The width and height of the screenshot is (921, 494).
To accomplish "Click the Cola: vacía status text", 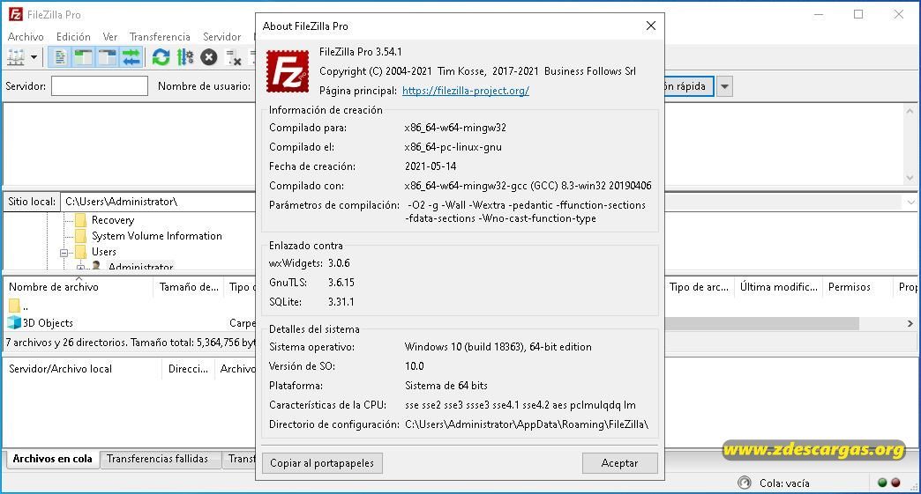I will (x=784, y=483).
